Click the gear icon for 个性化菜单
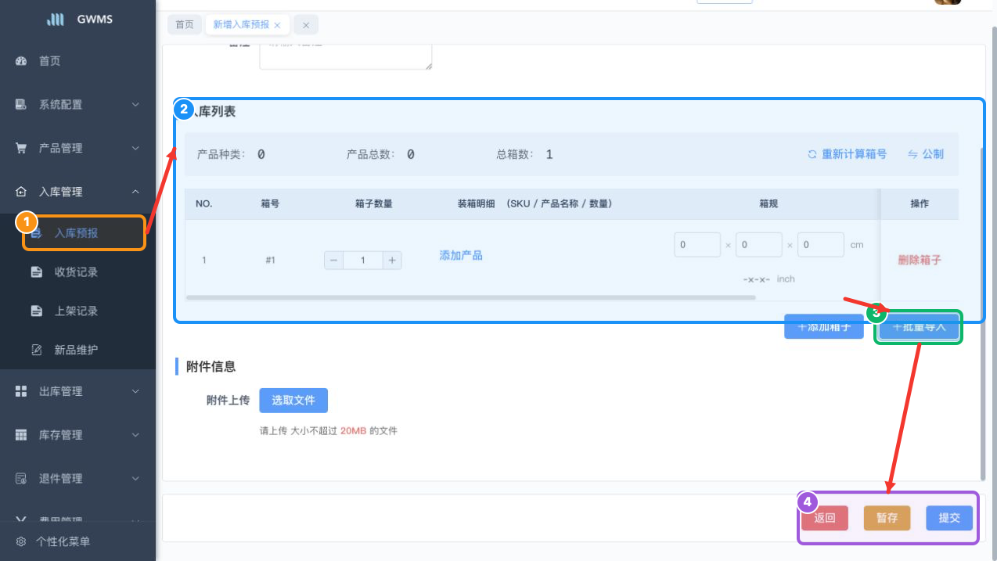 click(22, 541)
